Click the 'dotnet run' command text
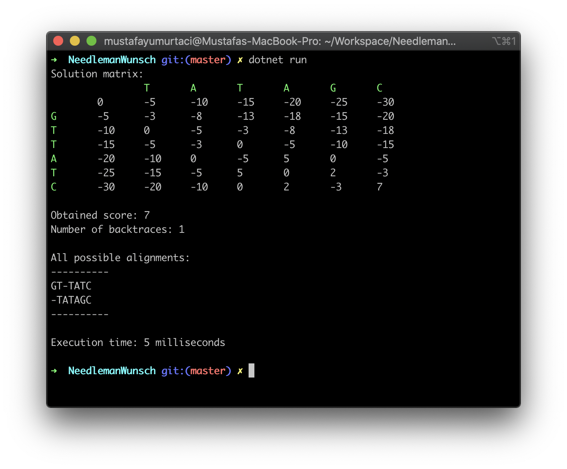The image size is (567, 469). (x=278, y=60)
